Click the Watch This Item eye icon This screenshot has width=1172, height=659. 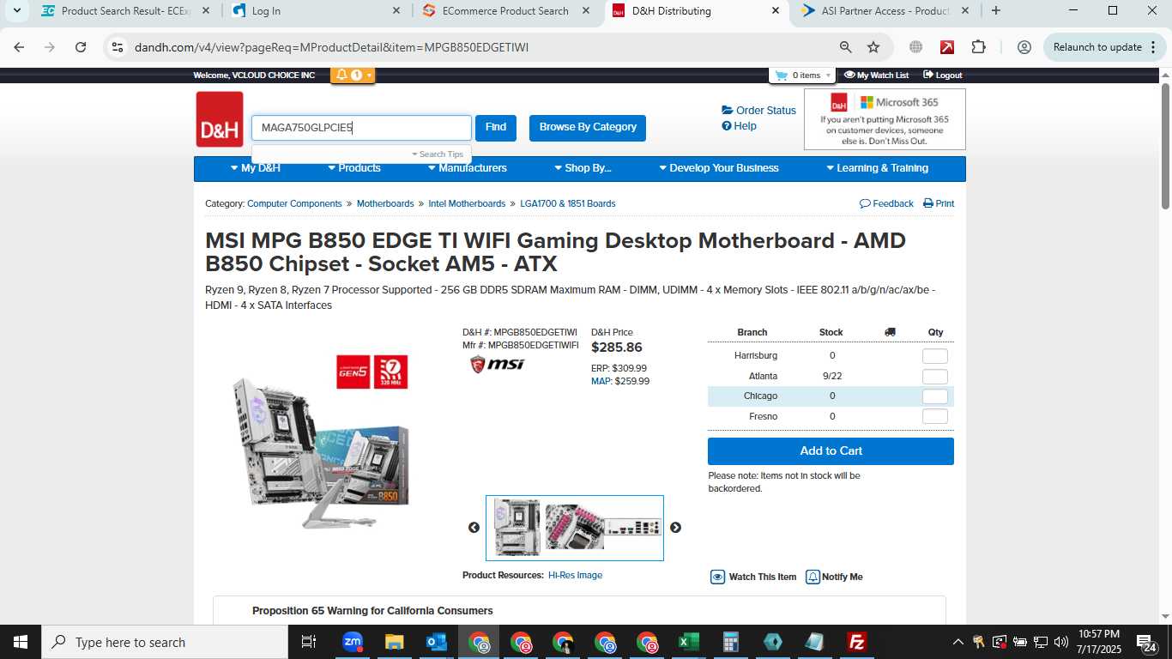718,577
